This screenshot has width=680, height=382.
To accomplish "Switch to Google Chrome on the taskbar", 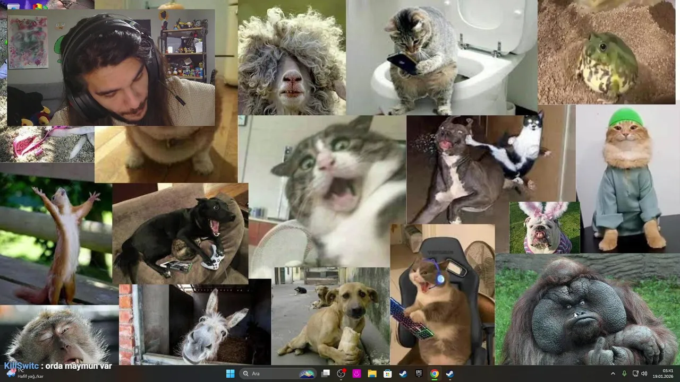I will click(435, 374).
